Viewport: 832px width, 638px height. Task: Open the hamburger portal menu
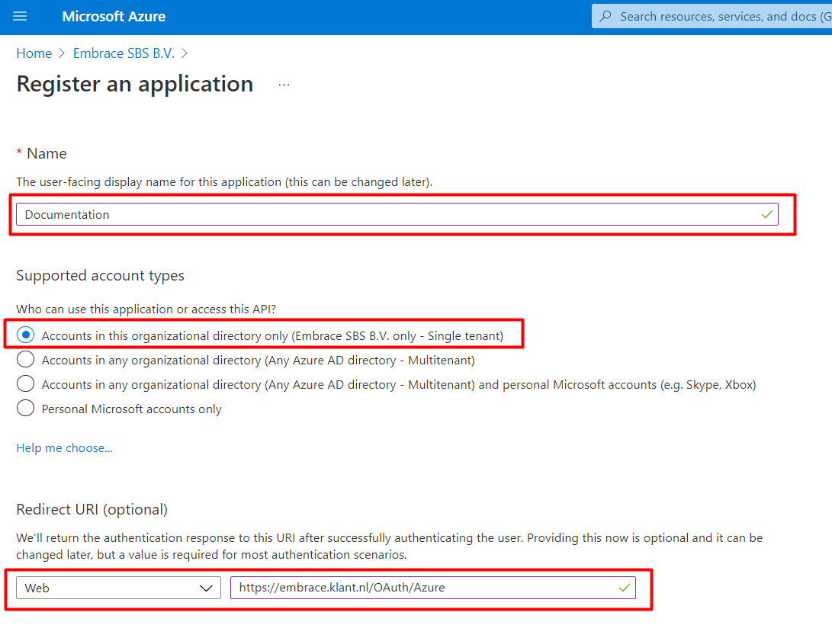point(20,17)
